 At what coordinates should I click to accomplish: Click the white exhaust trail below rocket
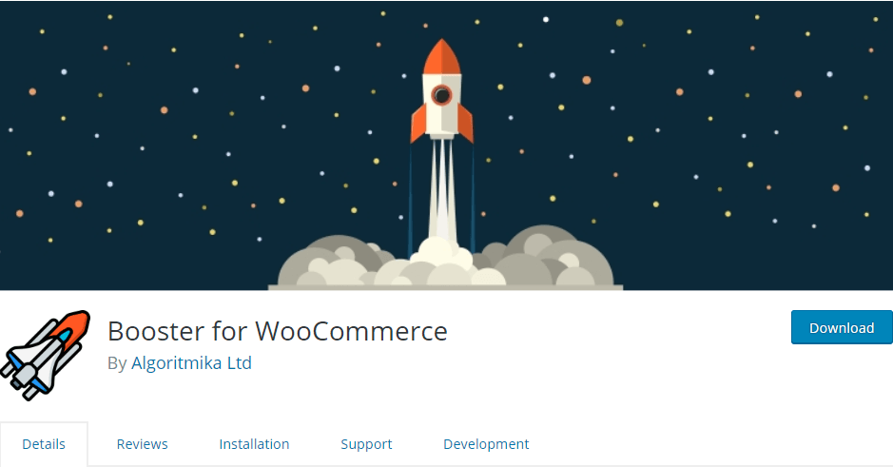442,188
